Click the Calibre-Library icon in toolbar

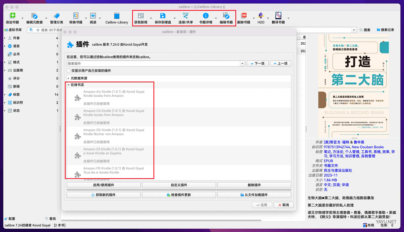click(117, 16)
